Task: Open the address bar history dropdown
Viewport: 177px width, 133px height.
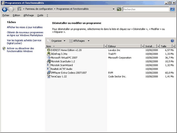Action: pos(114,9)
